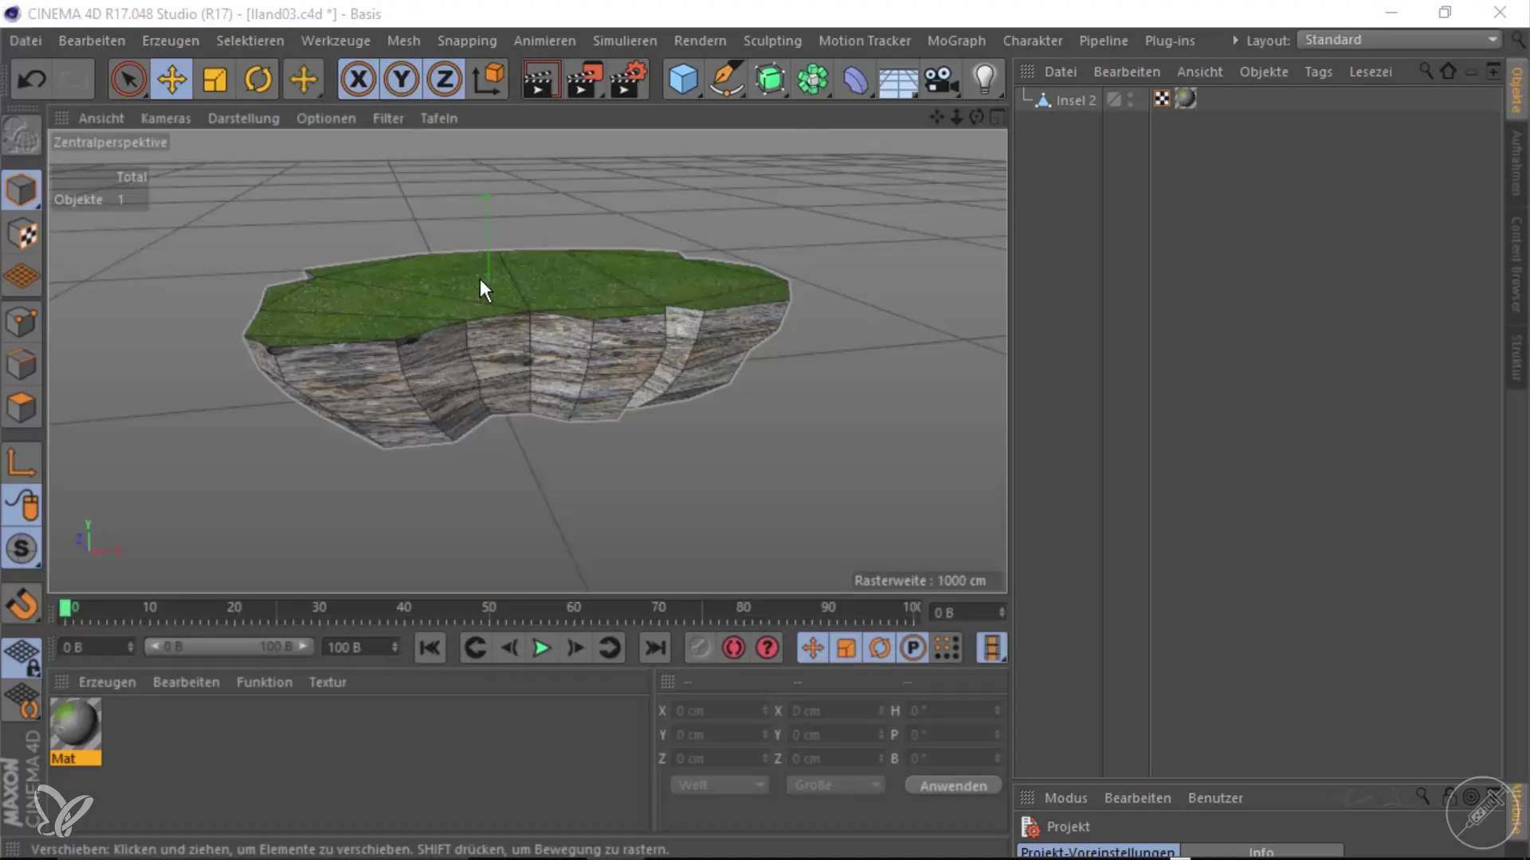This screenshot has height=860, width=1530.
Task: Open the Info tab
Action: pyautogui.click(x=1261, y=851)
